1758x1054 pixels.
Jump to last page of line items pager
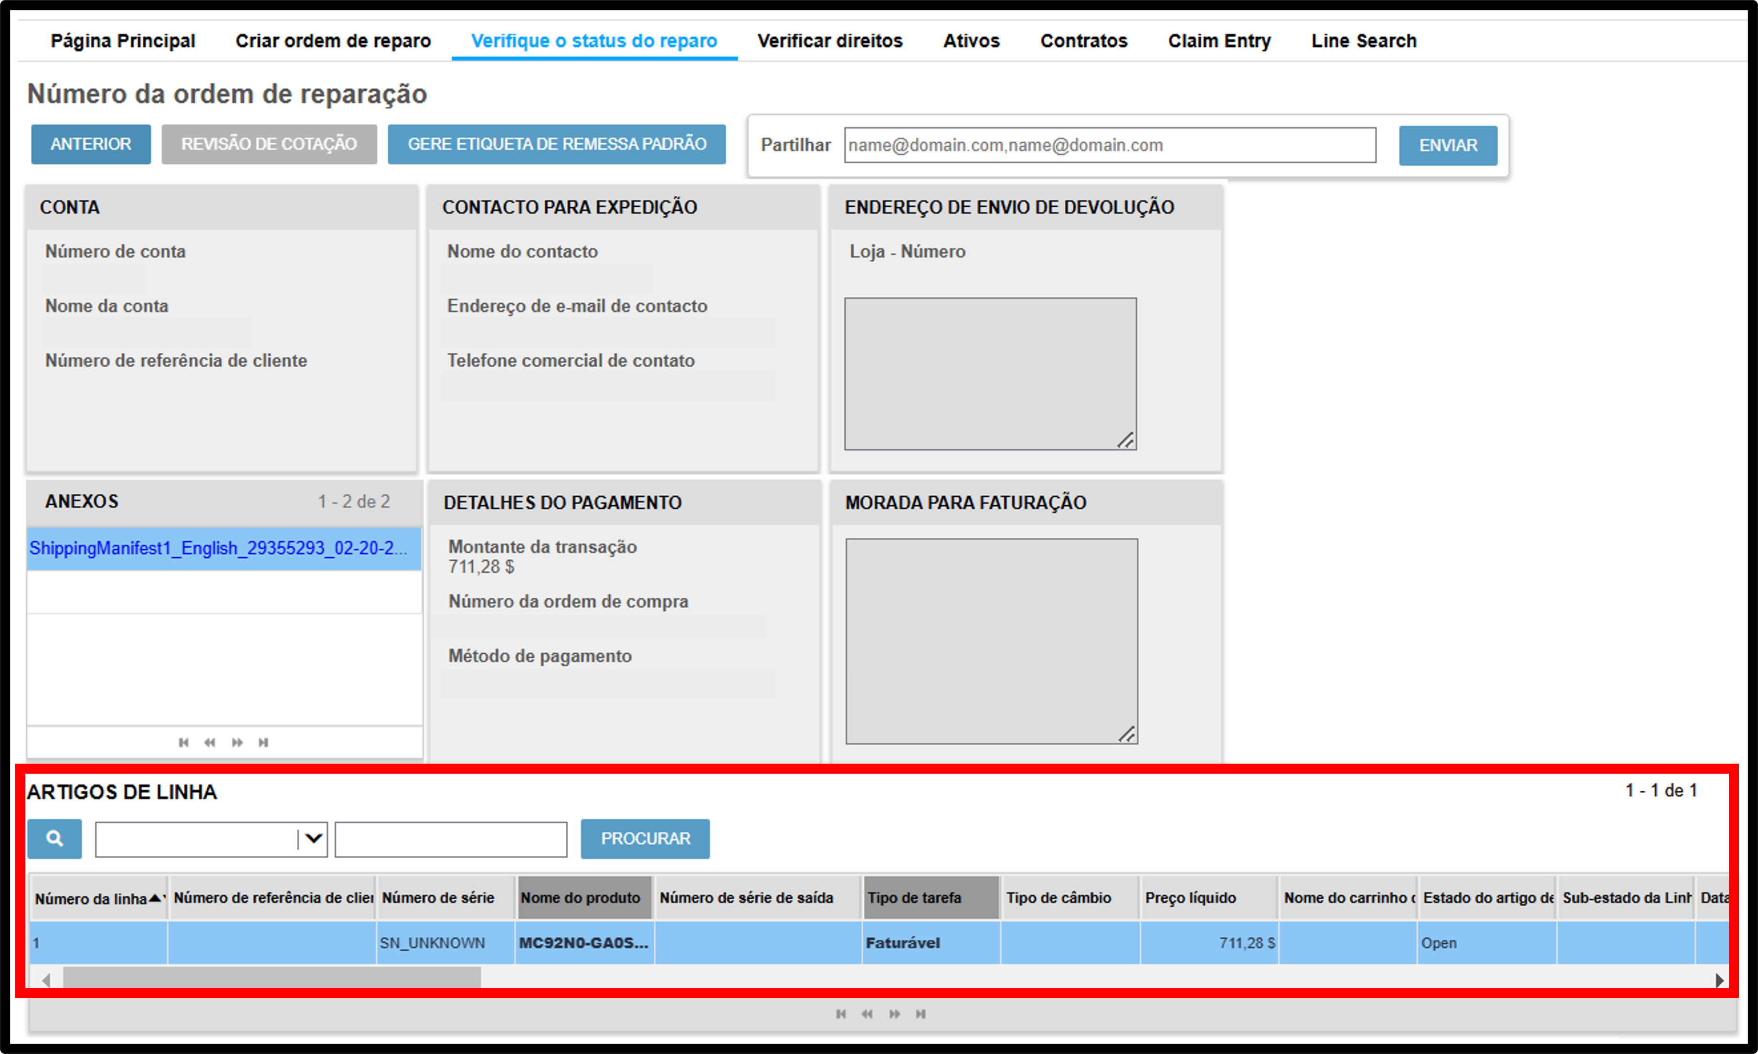[921, 1013]
